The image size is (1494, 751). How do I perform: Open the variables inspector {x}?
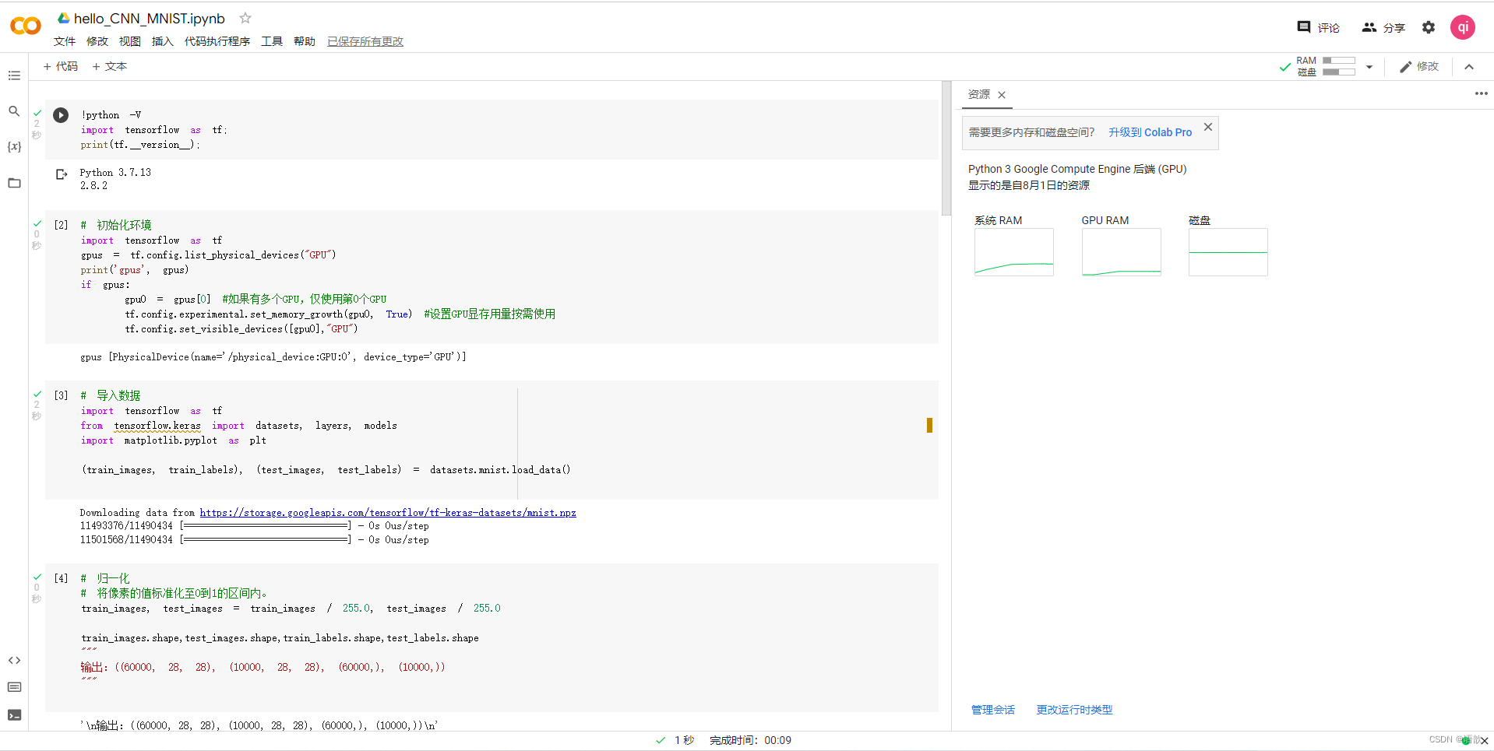click(x=14, y=146)
